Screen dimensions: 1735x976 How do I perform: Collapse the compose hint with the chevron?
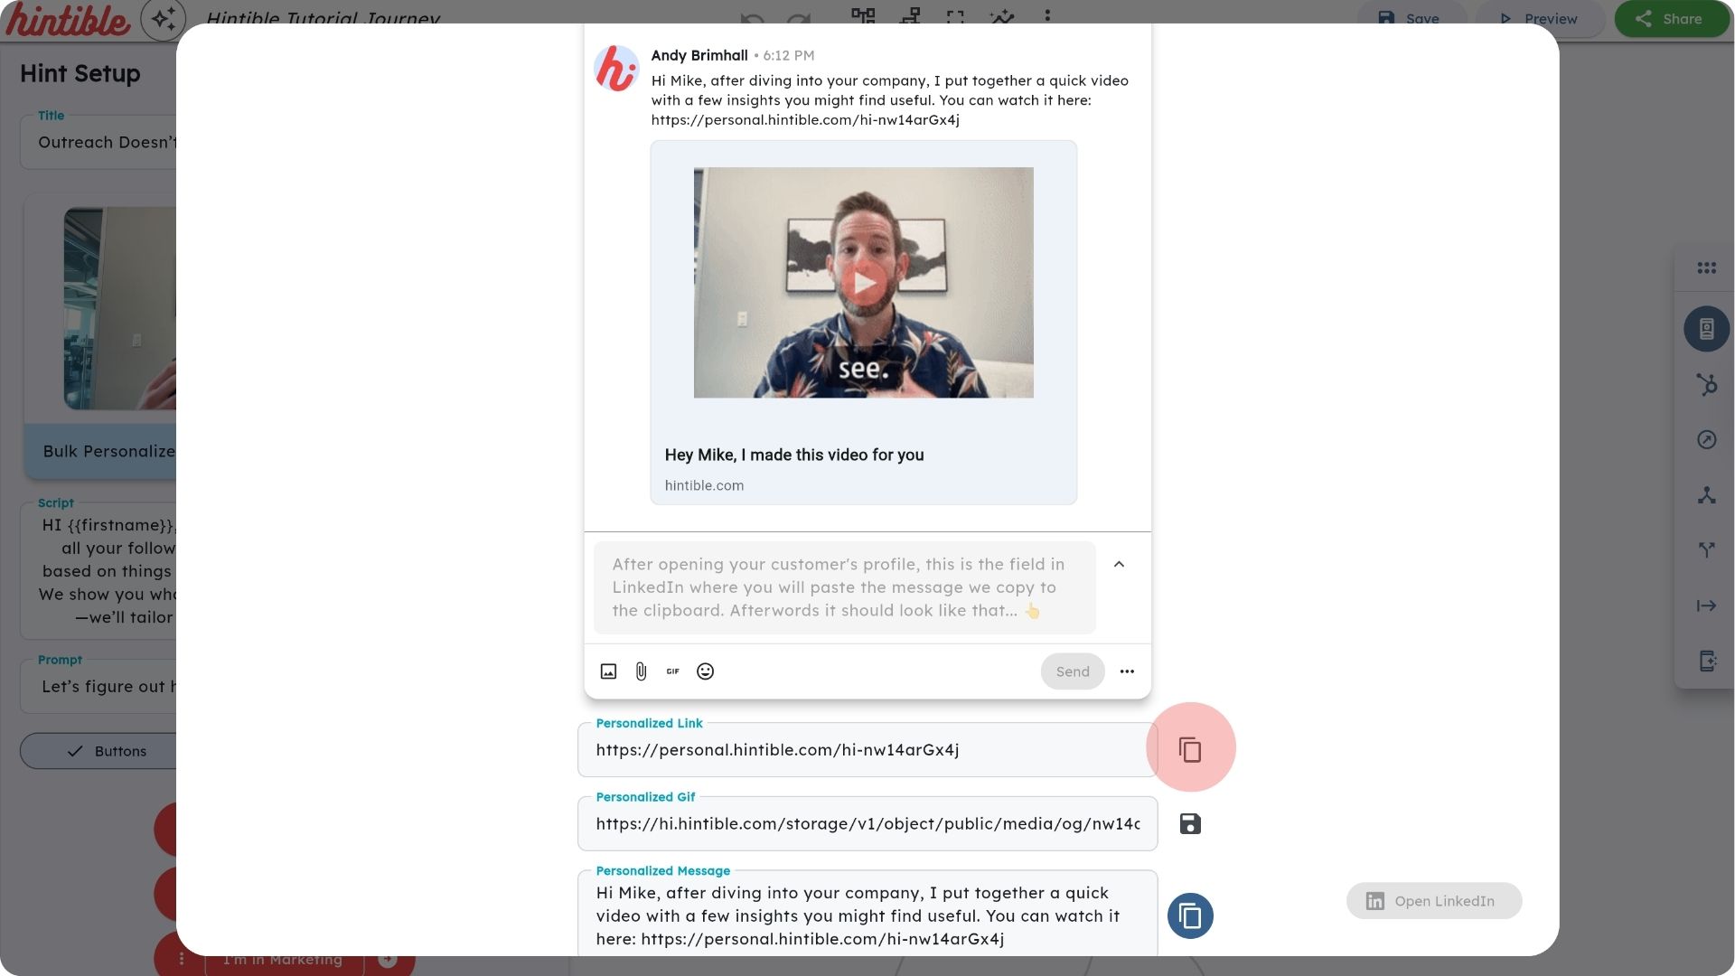click(1119, 565)
